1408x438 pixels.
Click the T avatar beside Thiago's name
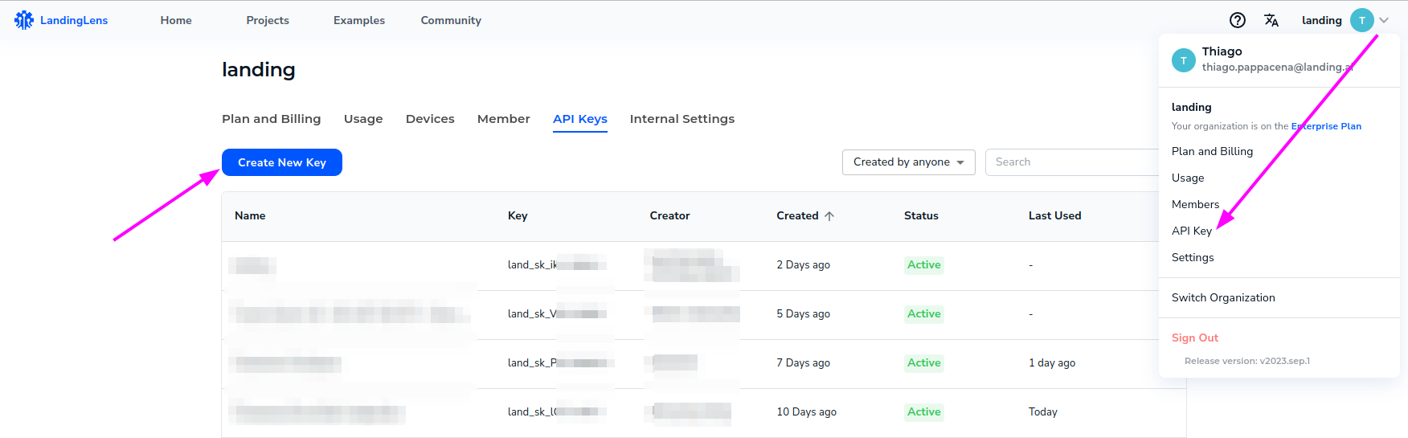(x=1184, y=60)
